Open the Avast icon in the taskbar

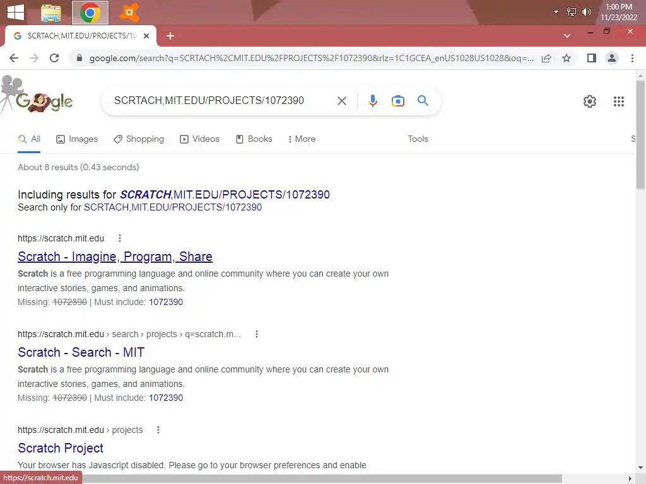click(x=129, y=13)
